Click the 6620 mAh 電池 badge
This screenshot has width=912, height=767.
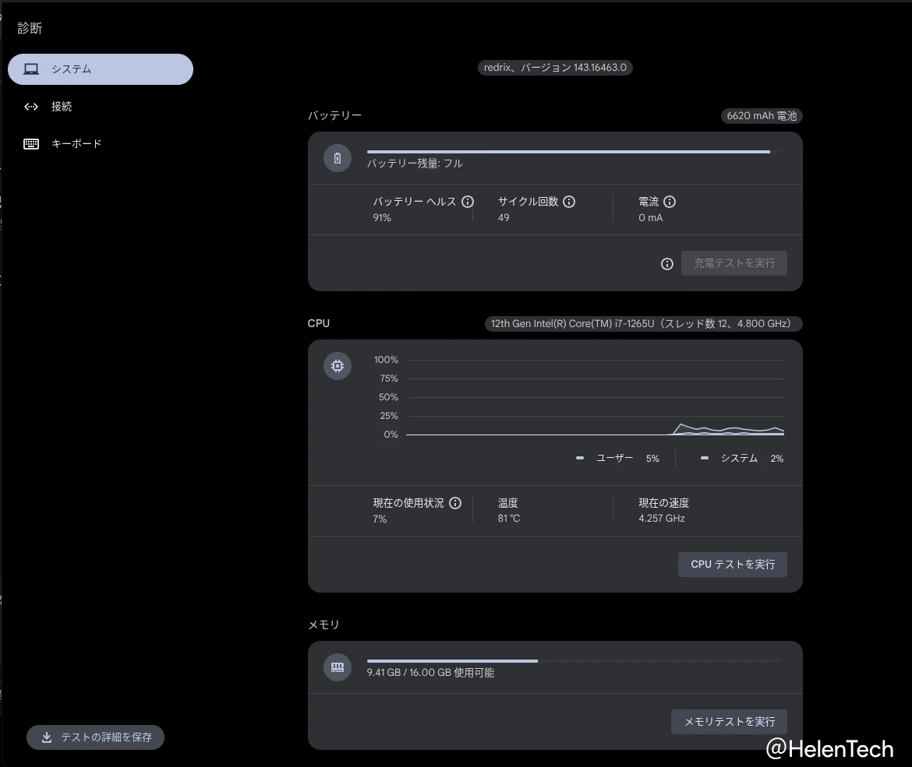tap(761, 115)
